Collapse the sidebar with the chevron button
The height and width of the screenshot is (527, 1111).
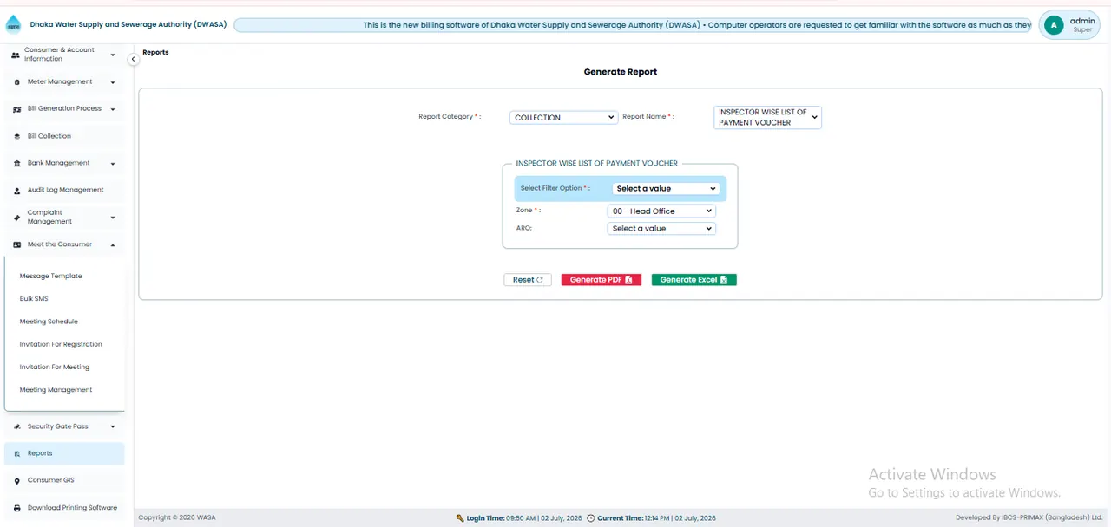133,59
